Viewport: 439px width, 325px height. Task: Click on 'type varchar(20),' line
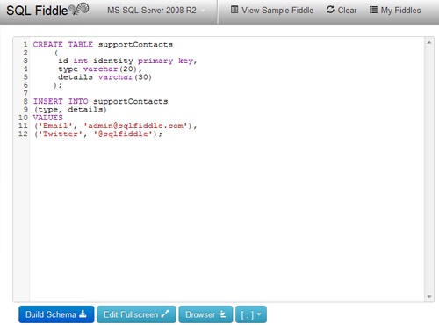[100, 69]
